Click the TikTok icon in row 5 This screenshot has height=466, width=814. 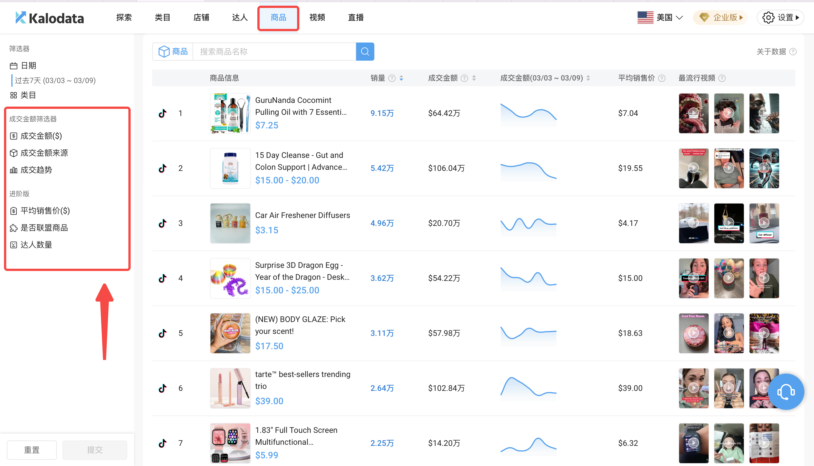(x=163, y=334)
